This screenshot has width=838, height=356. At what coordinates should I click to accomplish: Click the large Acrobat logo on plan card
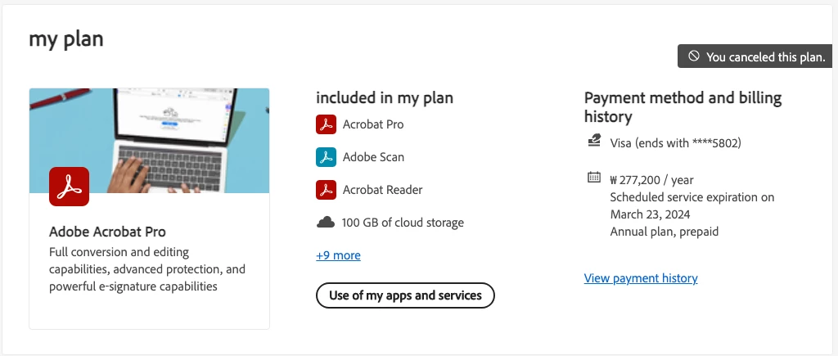tap(69, 187)
